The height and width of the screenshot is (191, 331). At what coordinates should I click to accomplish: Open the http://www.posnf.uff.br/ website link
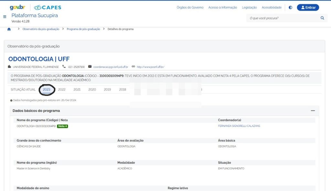tap(151, 67)
